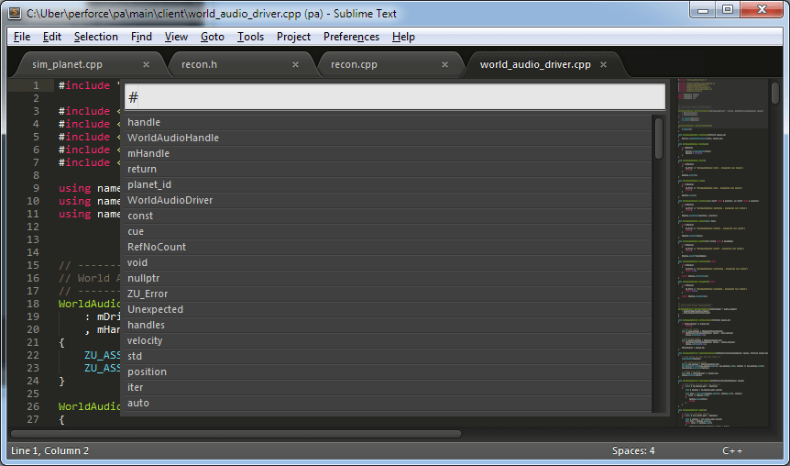Select ZU_Error in the results list
This screenshot has width=790, height=466.
pos(148,294)
